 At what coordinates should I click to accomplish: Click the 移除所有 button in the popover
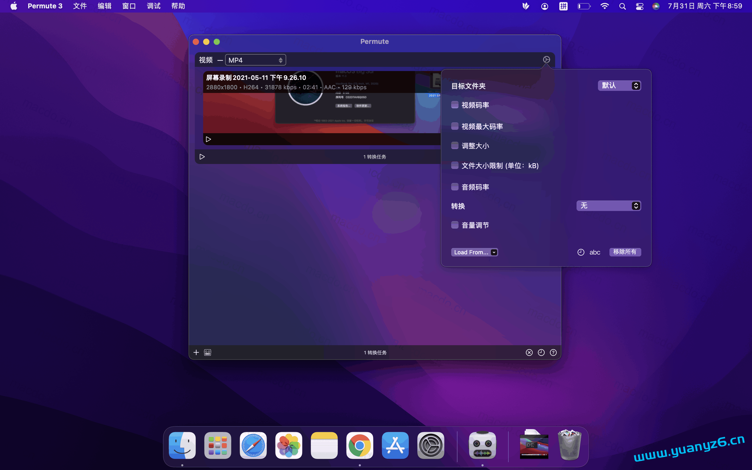(x=625, y=252)
